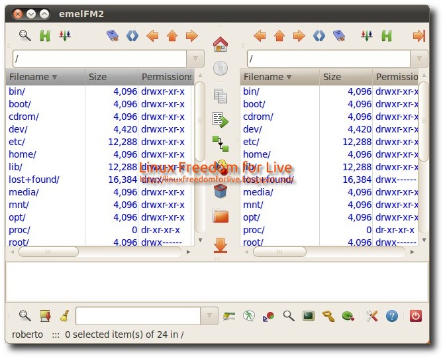Click the command line input box
Viewport: 445px width, 359px height.
[138, 315]
